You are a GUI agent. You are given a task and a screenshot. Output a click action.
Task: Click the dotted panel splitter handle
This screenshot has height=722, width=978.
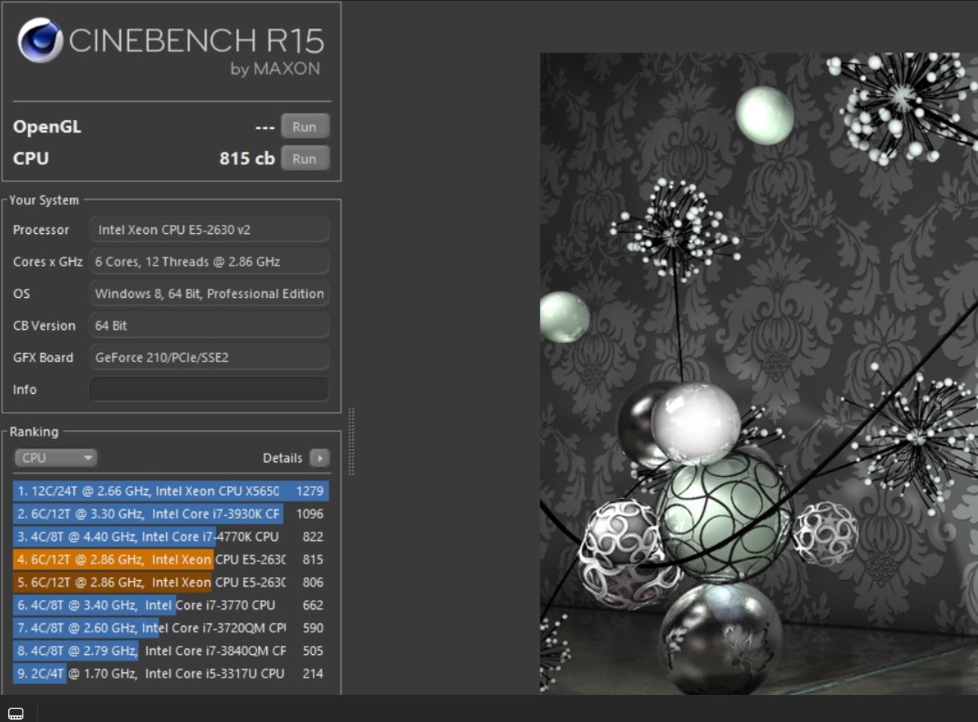pos(351,441)
